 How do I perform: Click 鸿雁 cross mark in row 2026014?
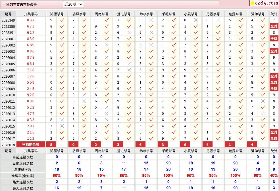(x=62, y=120)
